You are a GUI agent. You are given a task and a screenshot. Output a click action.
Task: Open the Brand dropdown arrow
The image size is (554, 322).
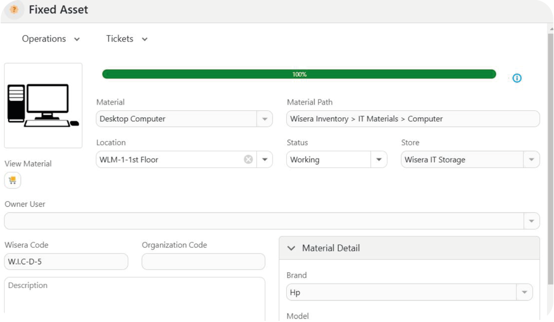[524, 292]
